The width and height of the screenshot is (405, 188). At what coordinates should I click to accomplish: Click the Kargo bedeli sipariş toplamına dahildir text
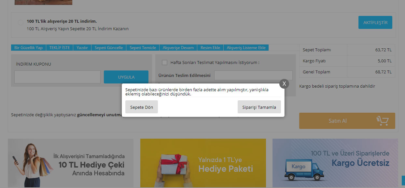(x=337, y=86)
